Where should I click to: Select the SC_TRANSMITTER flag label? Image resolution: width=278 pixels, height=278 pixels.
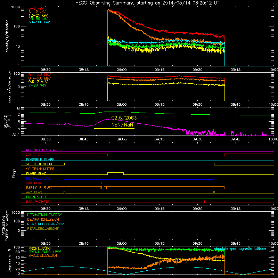click(x=40, y=169)
